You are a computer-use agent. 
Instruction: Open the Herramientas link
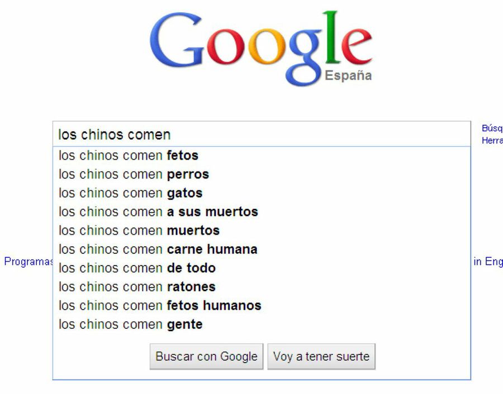click(493, 141)
